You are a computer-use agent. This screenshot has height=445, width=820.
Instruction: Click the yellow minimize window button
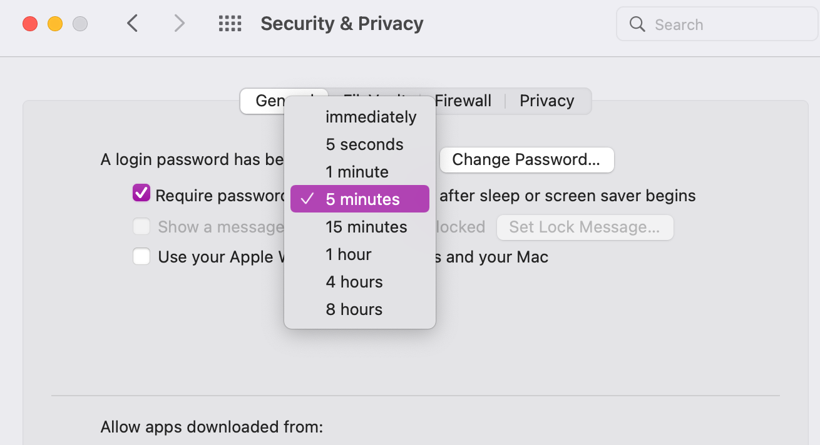pos(55,24)
